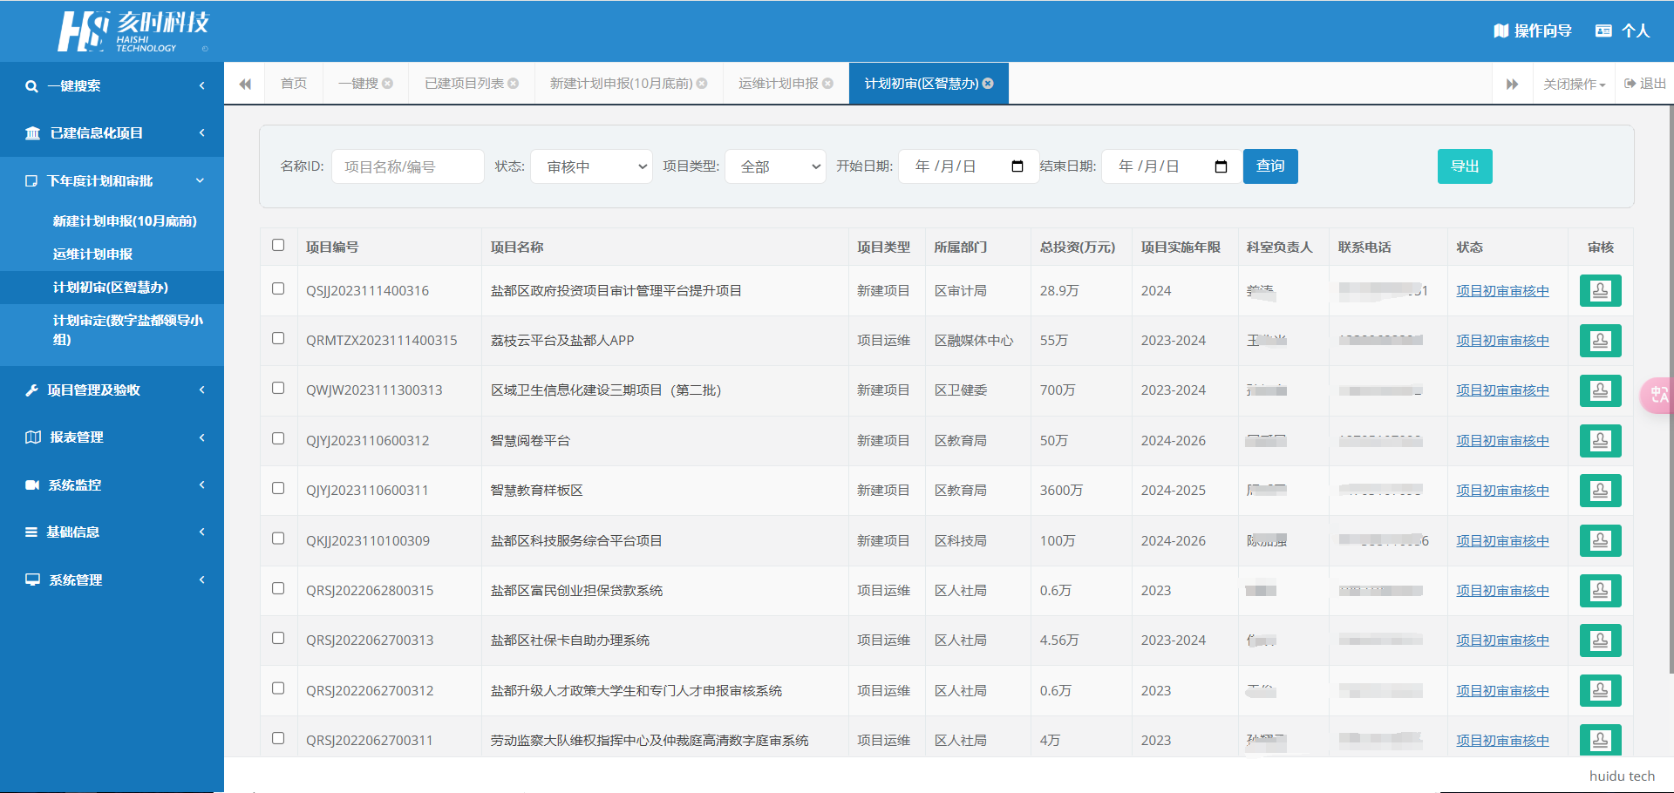1674x793 pixels.
Task: Click audit icon for 盐都区富民创业担保贷款系统
Action: tap(1600, 591)
